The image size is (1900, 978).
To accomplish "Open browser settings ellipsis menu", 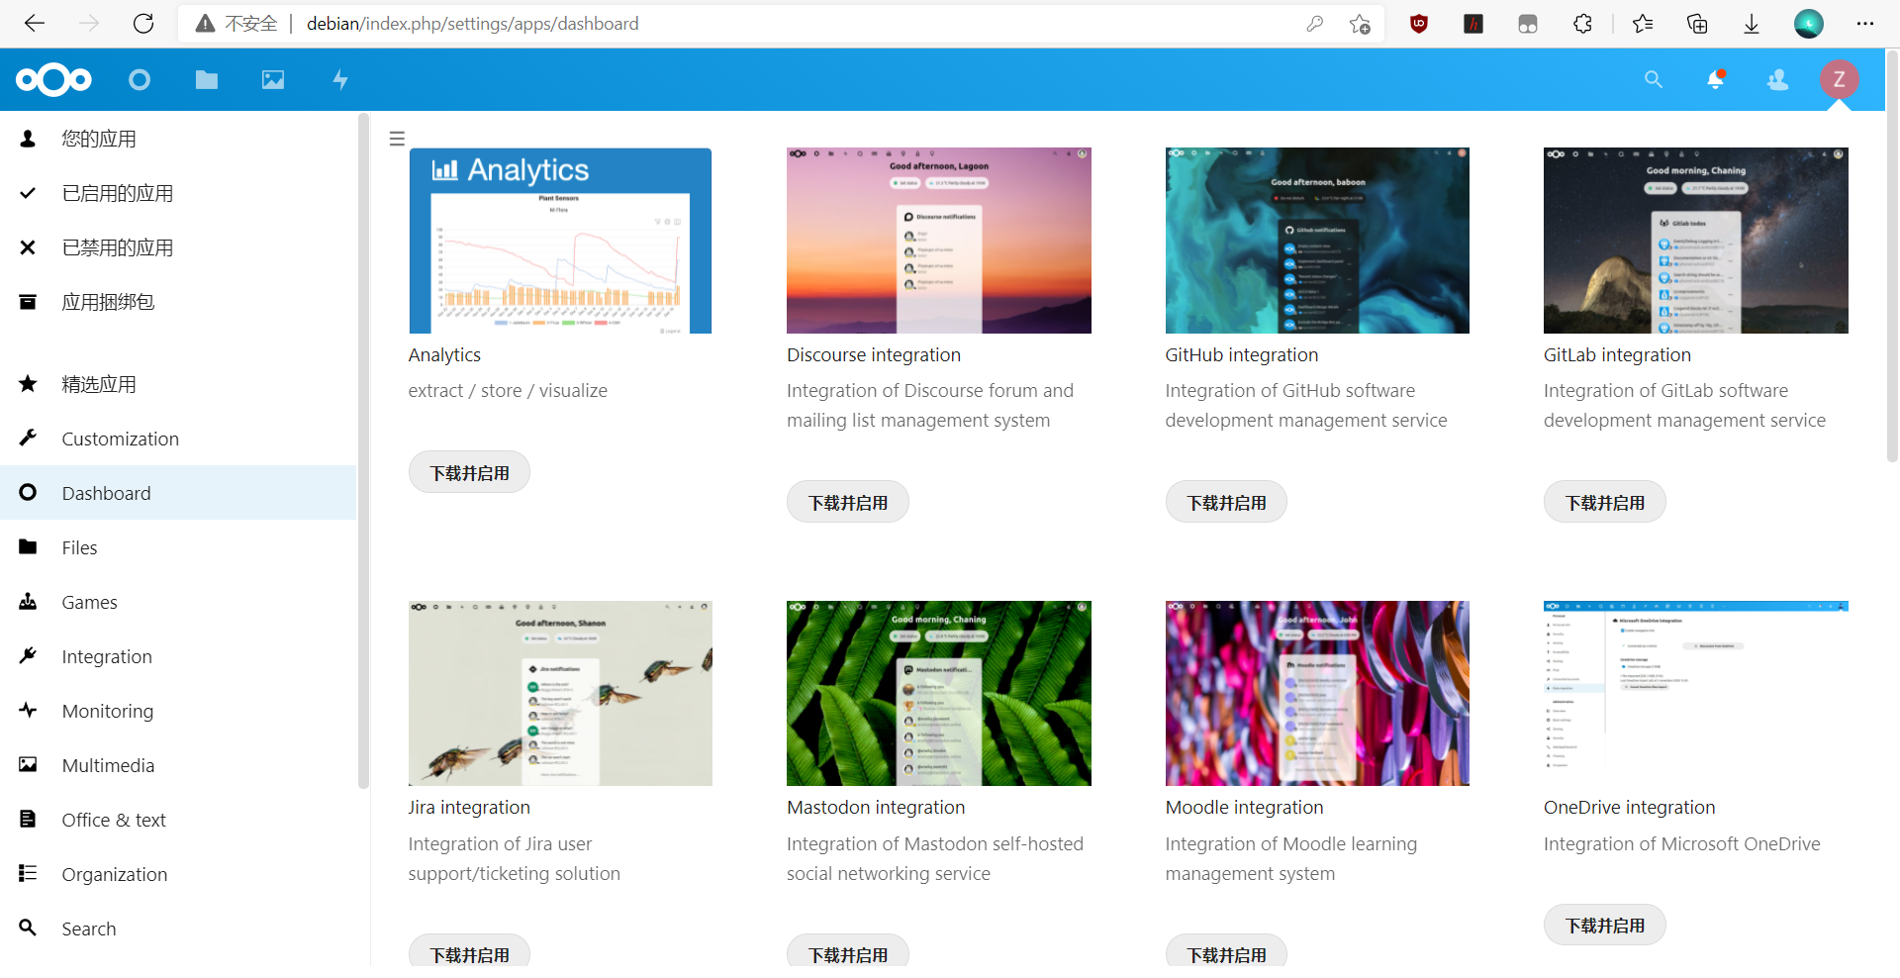I will coord(1865,24).
